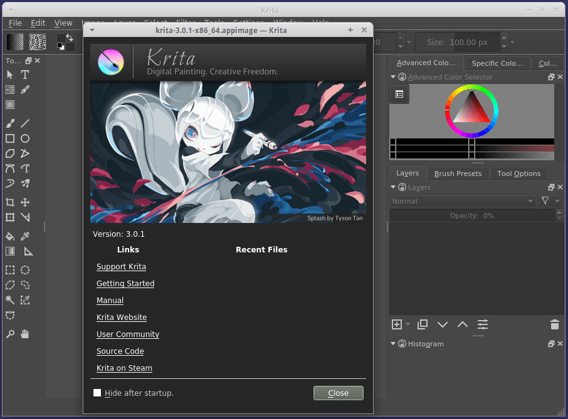
Task: Open the Getting Started link
Action: point(125,284)
